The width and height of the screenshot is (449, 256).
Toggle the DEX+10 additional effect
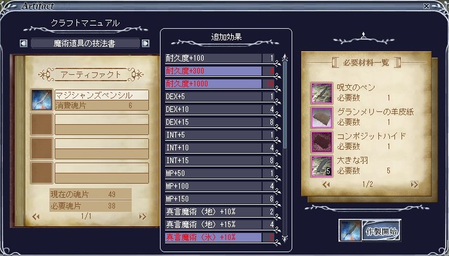click(x=220, y=109)
